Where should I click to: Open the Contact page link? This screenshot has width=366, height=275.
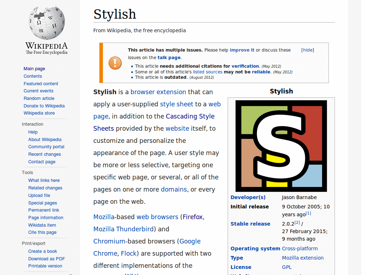click(42, 162)
